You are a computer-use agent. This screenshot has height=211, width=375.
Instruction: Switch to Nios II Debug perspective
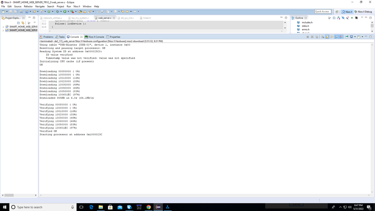pyautogui.click(x=363, y=12)
